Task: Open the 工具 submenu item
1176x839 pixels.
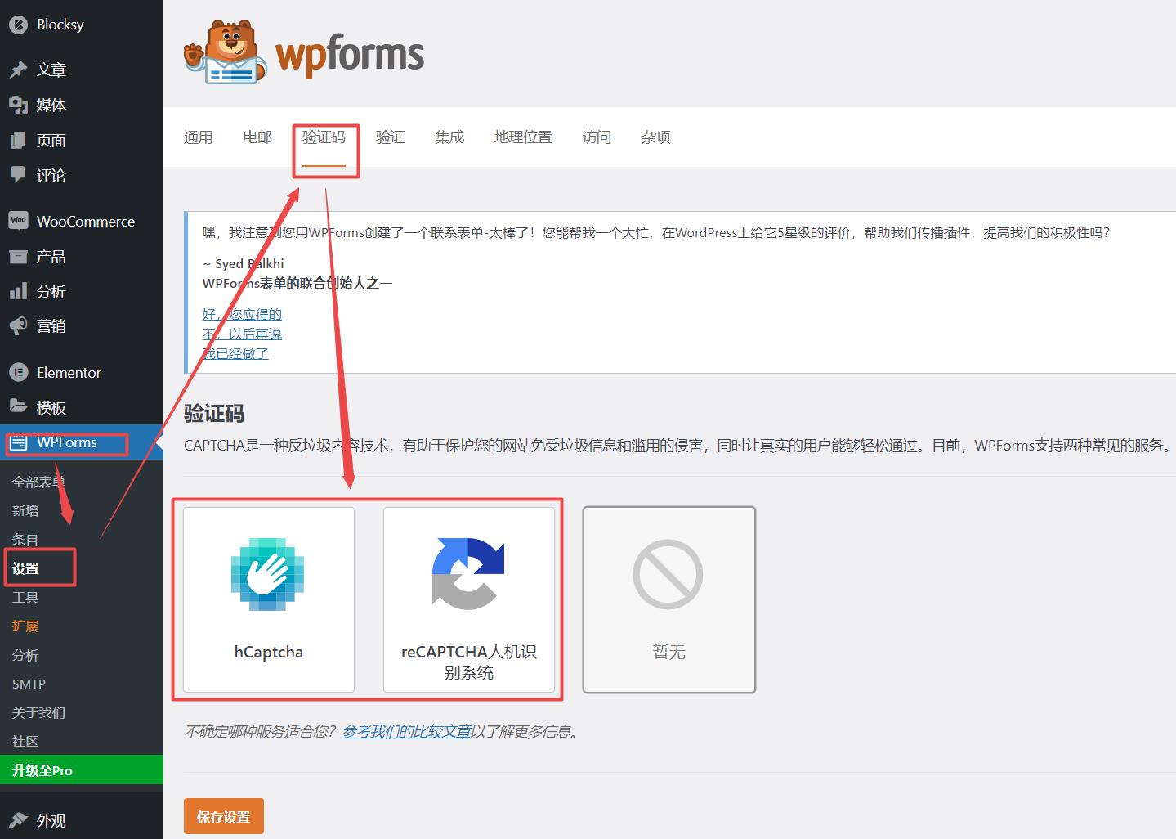Action: tap(25, 597)
